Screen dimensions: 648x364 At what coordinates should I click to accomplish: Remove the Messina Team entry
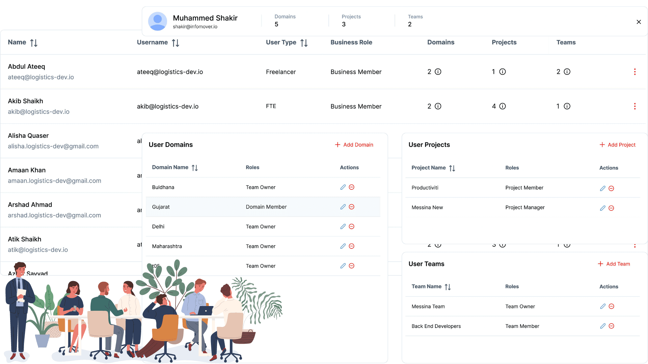click(x=611, y=306)
